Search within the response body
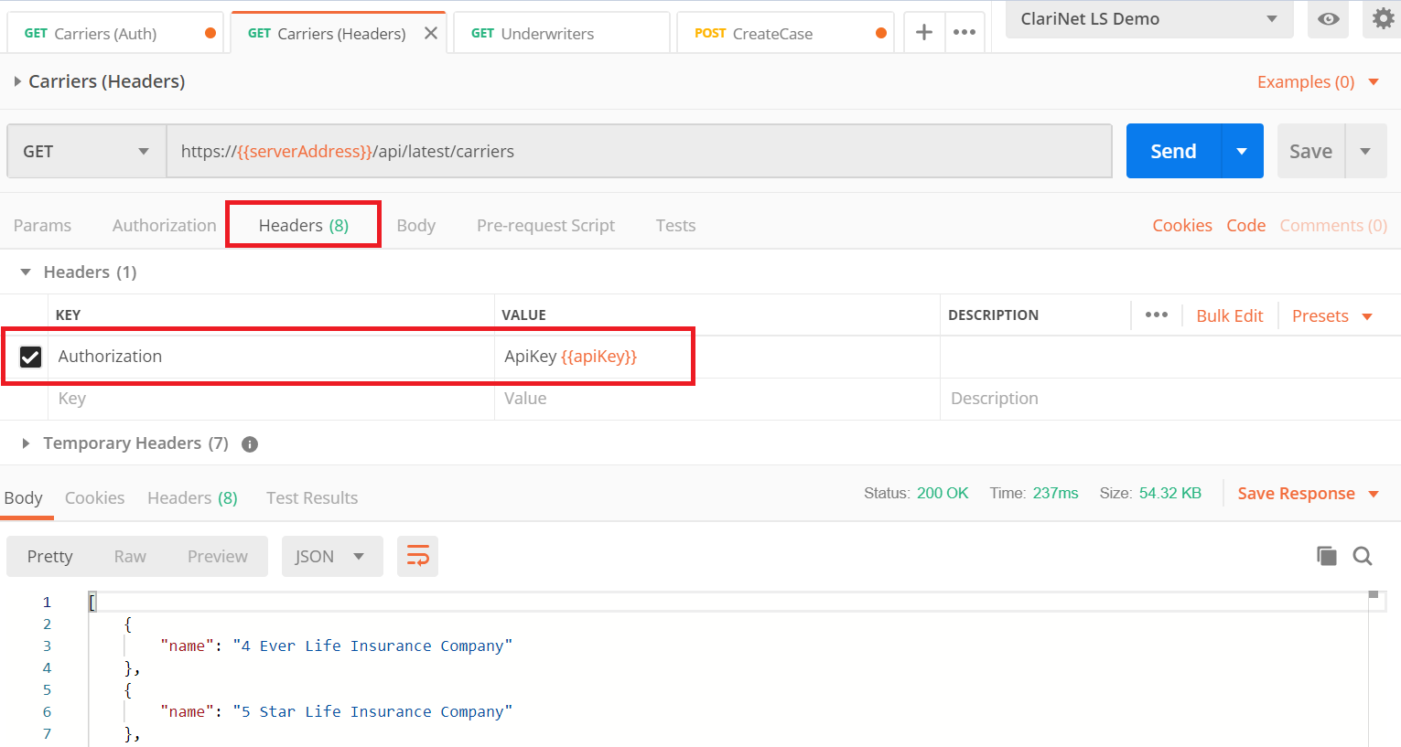The width and height of the screenshot is (1401, 747). point(1363,556)
